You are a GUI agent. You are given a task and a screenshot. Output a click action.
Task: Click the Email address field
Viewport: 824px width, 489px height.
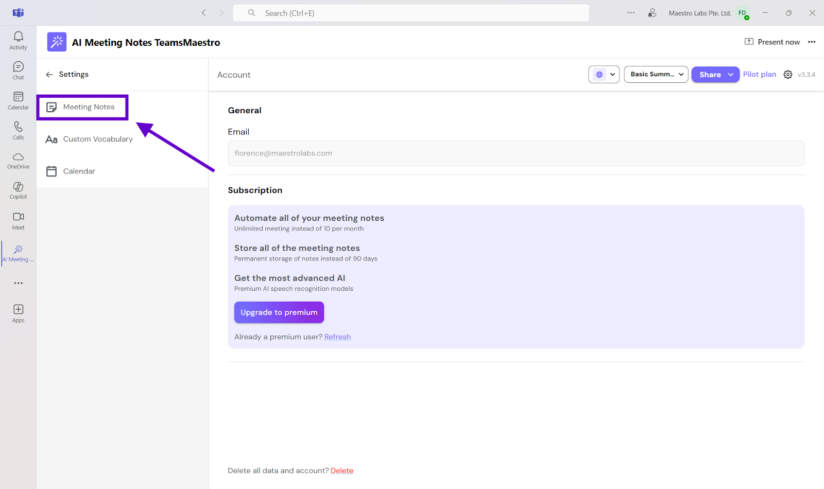tap(516, 153)
